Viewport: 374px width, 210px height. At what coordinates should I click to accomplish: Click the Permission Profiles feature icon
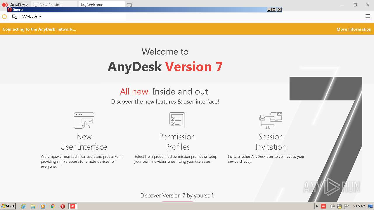(x=177, y=120)
